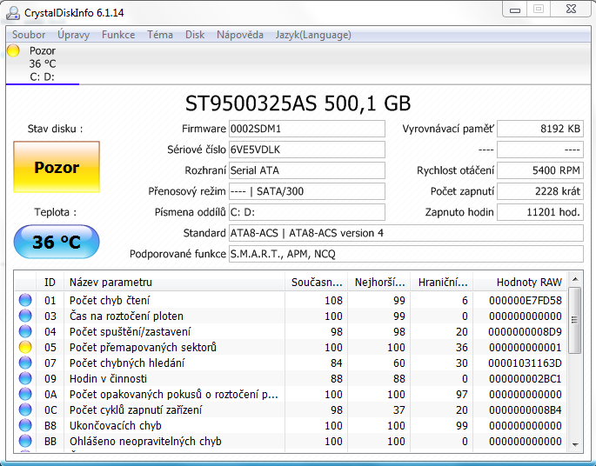Image resolution: width=596 pixels, height=466 pixels.
Task: Close the CrystalDiskInfo window
Action: click(571, 10)
